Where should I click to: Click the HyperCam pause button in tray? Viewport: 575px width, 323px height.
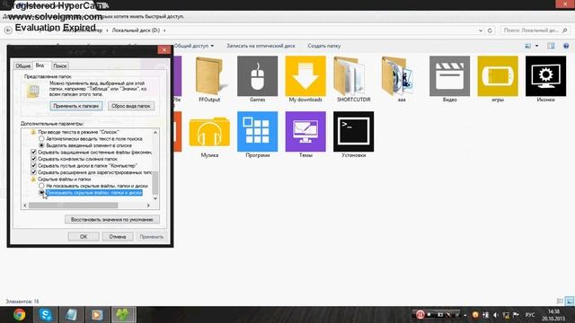(x=420, y=315)
